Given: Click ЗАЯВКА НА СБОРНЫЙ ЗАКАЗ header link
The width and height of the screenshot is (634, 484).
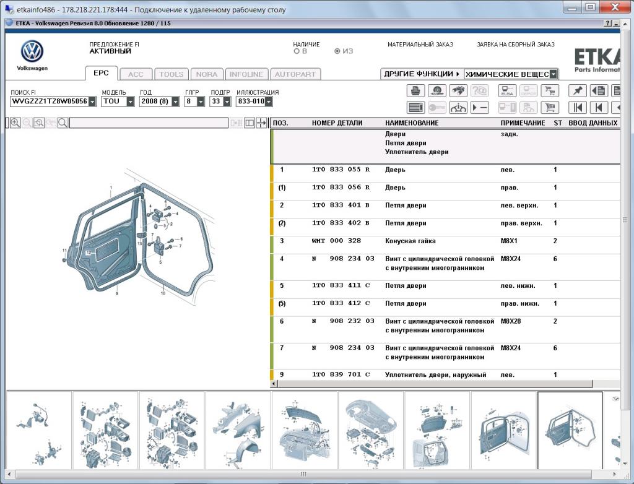Looking at the screenshot, I should [516, 45].
